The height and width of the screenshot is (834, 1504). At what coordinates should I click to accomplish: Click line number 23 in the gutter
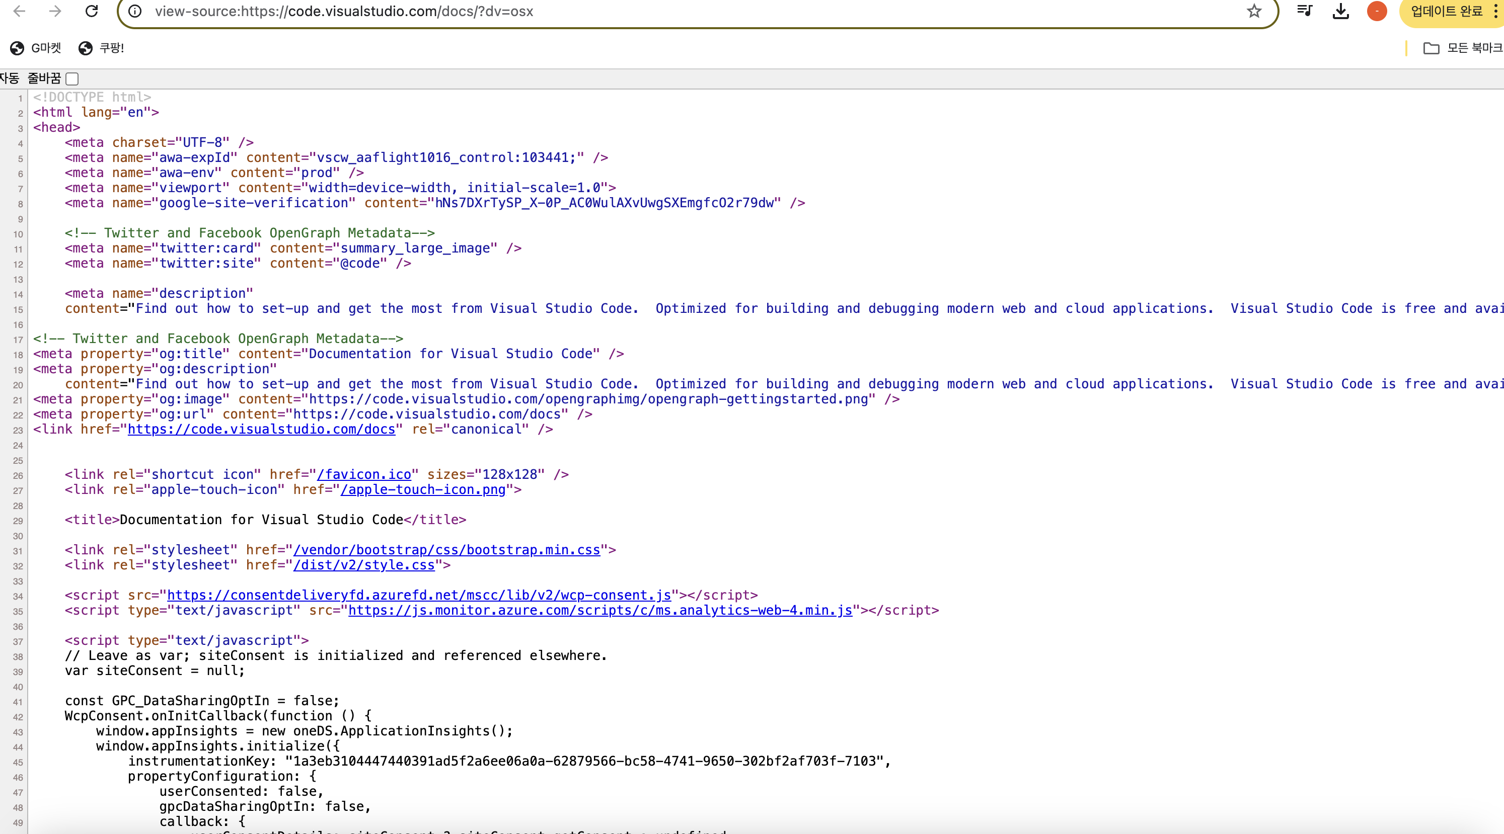pyautogui.click(x=18, y=430)
